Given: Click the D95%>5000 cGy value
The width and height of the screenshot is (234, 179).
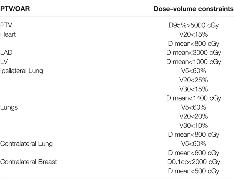Looking at the screenshot, I should [194, 25].
